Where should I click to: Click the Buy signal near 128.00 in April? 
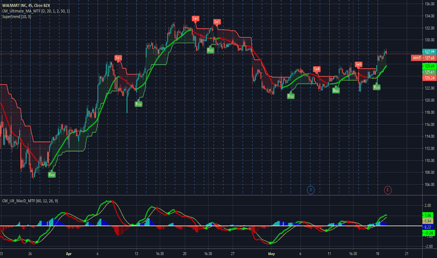click(x=211, y=50)
